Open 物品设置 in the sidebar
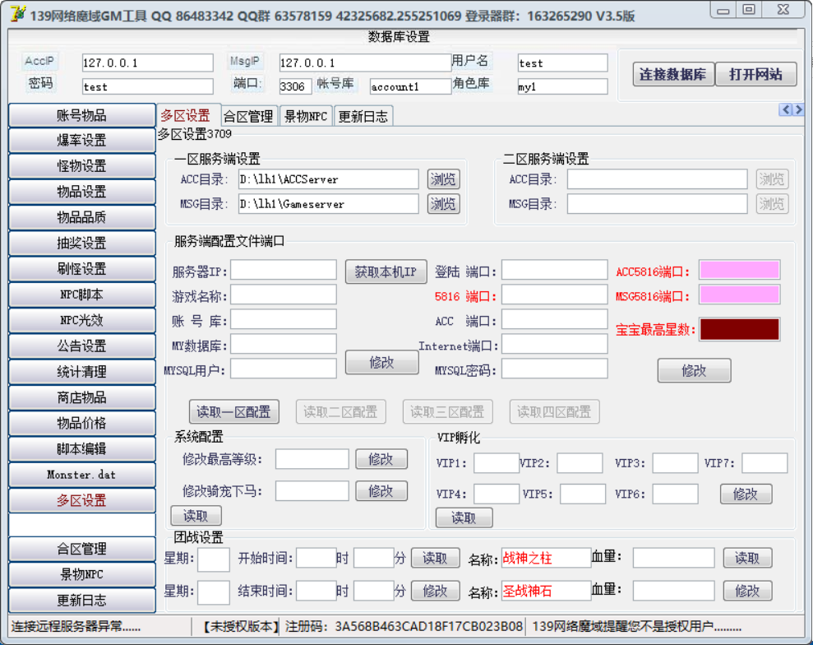Image resolution: width=813 pixels, height=645 pixels. click(82, 192)
